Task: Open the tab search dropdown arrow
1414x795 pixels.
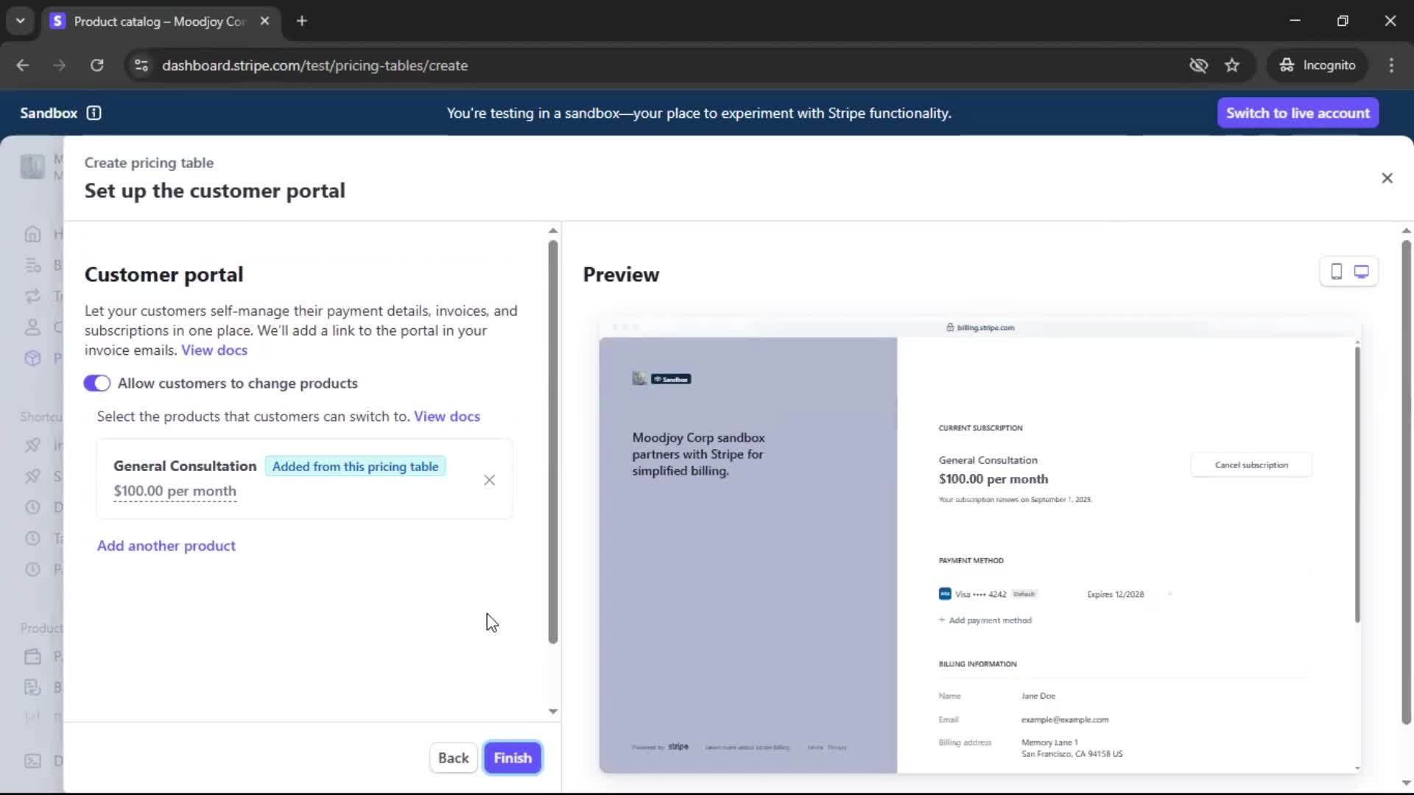Action: point(20,21)
